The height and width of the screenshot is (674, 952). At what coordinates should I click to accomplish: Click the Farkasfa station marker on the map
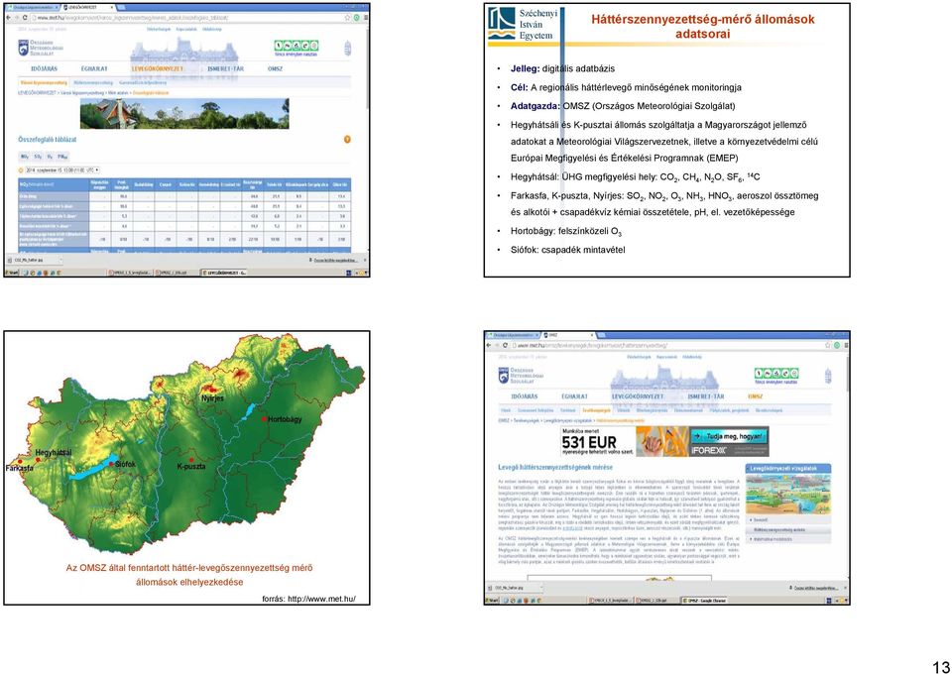pos(20,462)
